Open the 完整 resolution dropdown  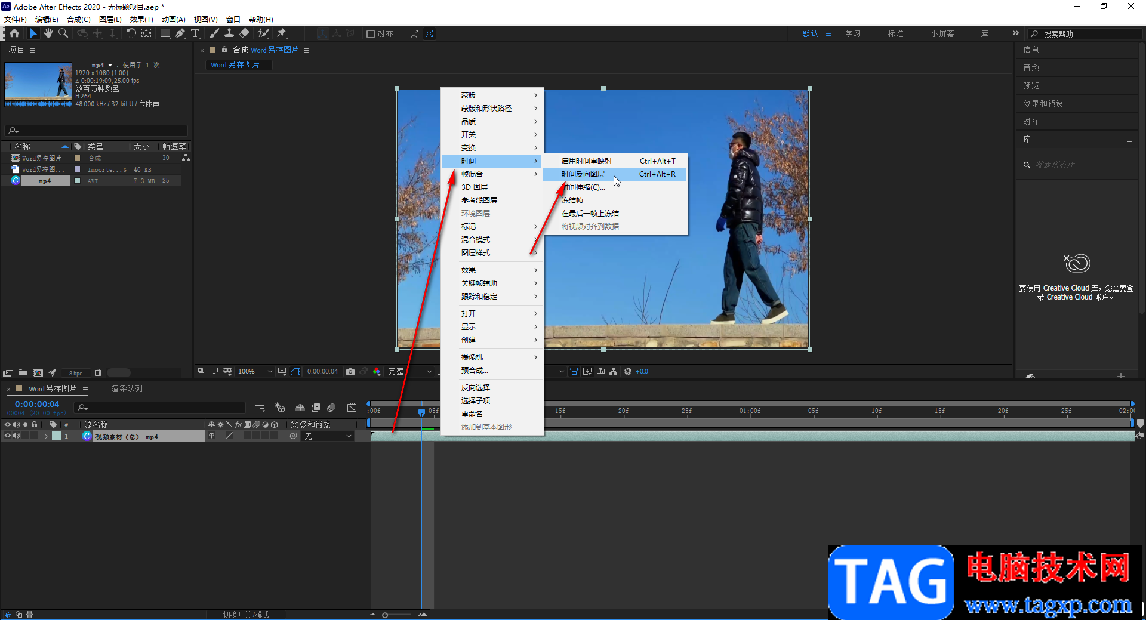[409, 371]
